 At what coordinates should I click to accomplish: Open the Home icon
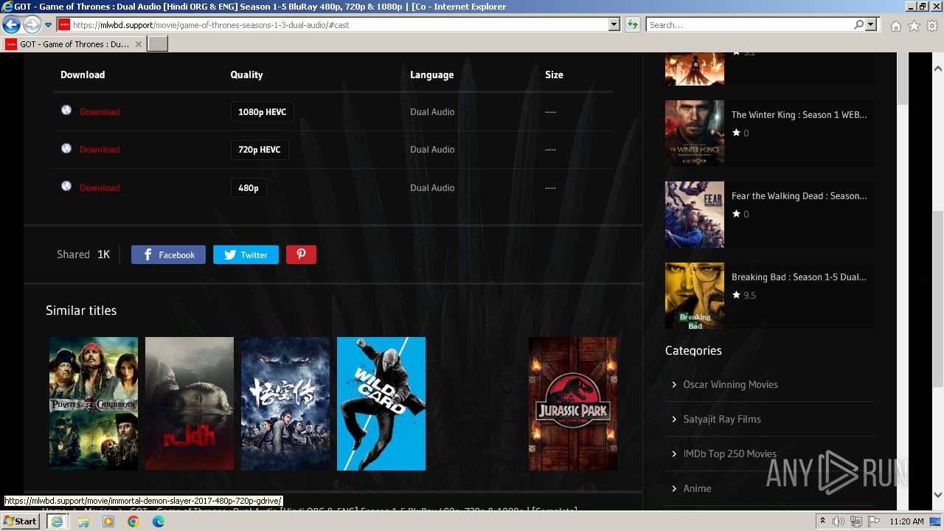[x=895, y=26]
